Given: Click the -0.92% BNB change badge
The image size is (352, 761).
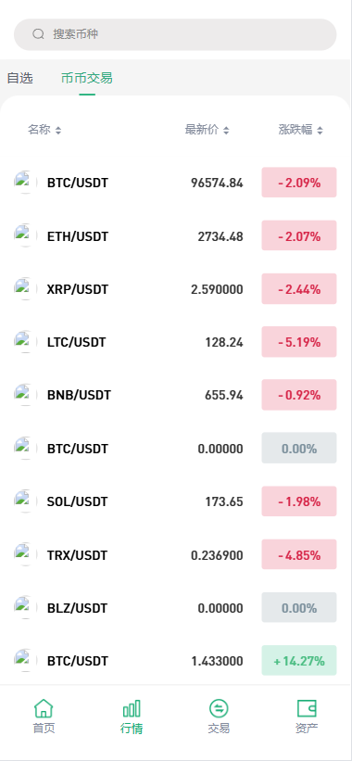Looking at the screenshot, I should (299, 395).
